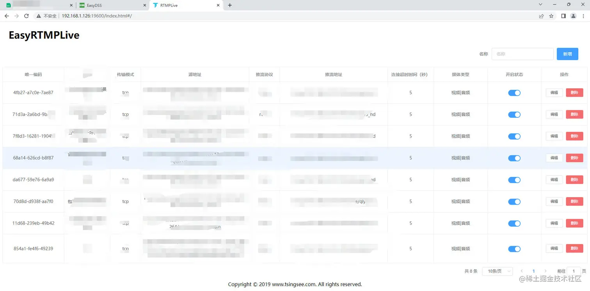Delete the 68a14-626cd-b8f87 row
Image resolution: width=590 pixels, height=291 pixels.
coord(574,158)
